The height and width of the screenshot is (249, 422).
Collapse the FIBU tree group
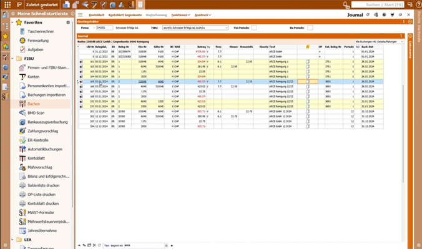12,59
